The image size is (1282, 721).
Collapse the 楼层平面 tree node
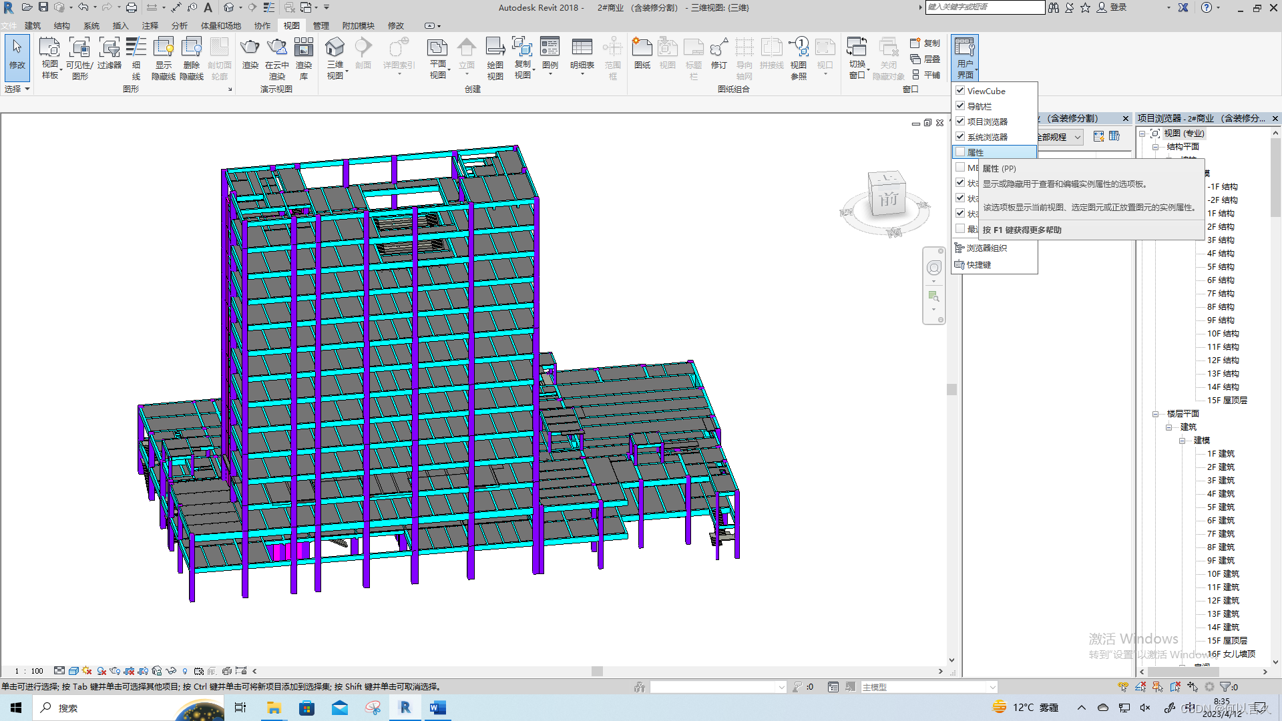(x=1156, y=414)
